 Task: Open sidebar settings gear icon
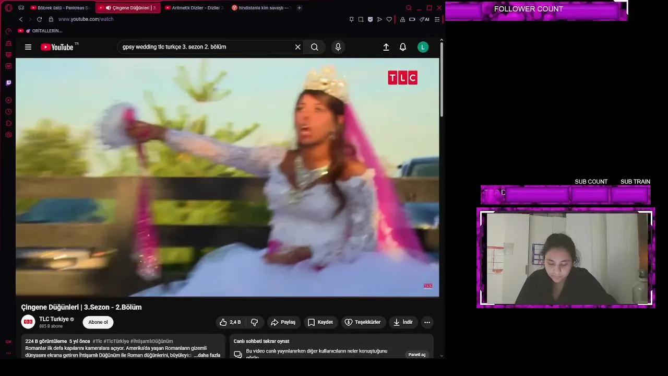tap(8, 135)
